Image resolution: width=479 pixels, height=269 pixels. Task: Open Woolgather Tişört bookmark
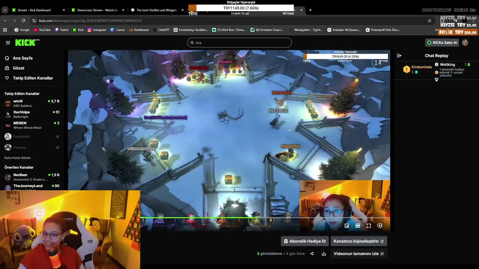point(305,30)
